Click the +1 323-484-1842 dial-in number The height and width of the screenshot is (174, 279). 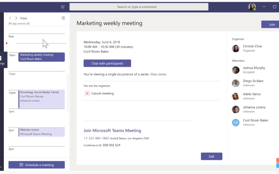click(x=96, y=138)
